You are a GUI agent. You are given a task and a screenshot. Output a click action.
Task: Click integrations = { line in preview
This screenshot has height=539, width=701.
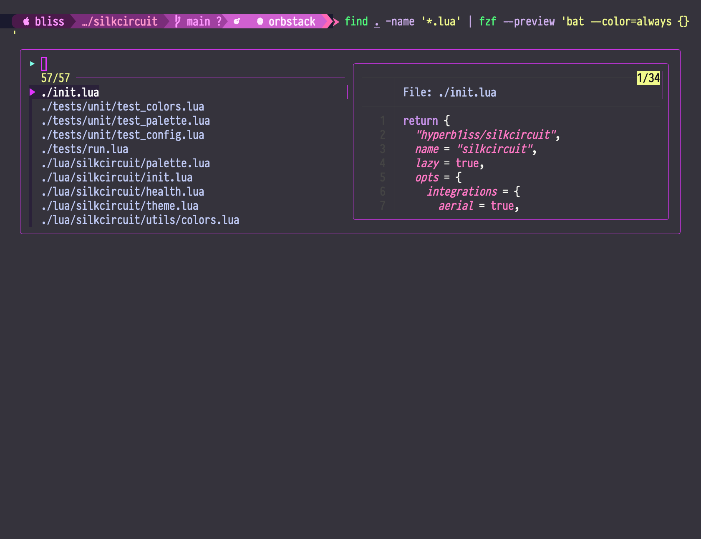coord(473,191)
